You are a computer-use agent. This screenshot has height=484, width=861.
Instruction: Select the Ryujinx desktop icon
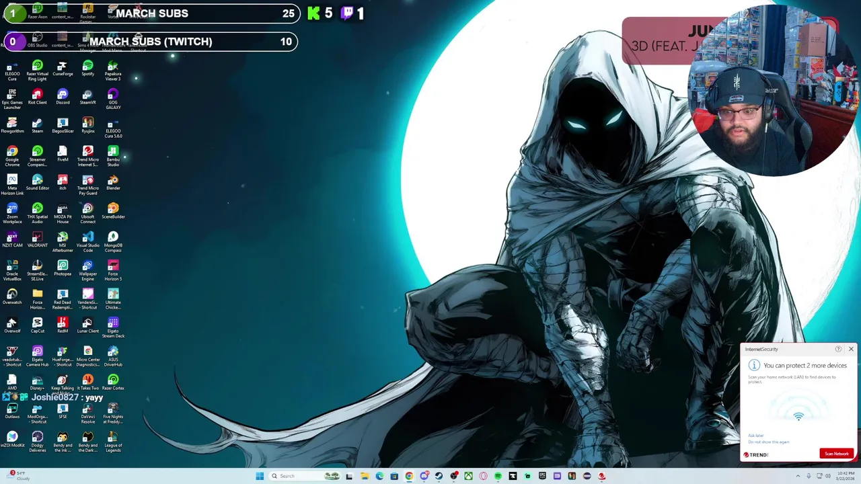87,126
